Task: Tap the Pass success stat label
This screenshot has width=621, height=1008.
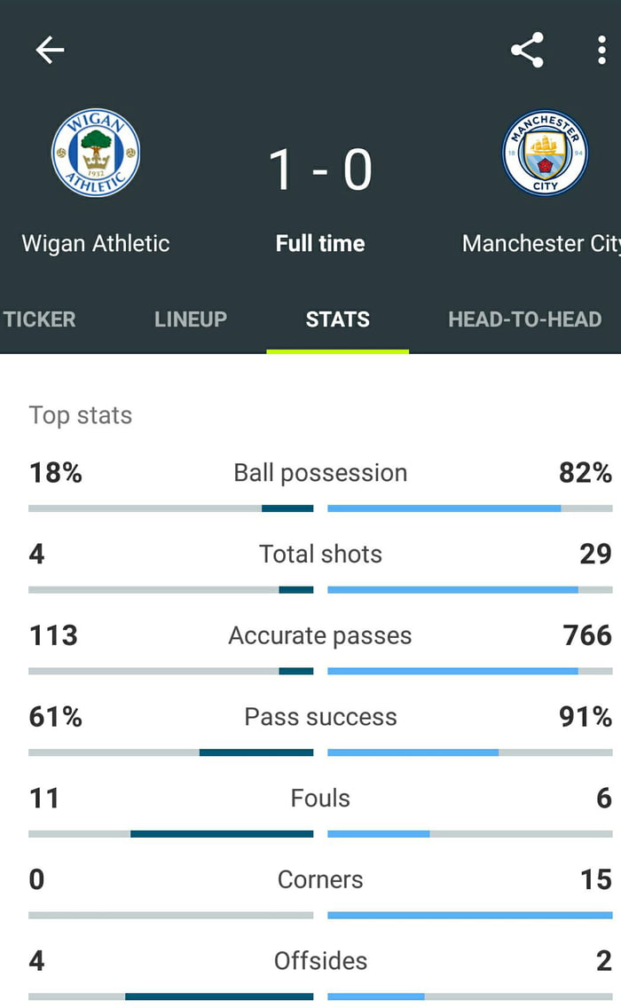Action: (x=320, y=717)
